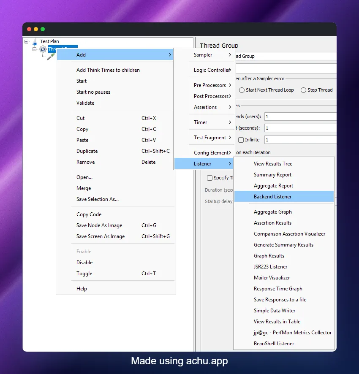Click Copy Code menu entry

116,214
